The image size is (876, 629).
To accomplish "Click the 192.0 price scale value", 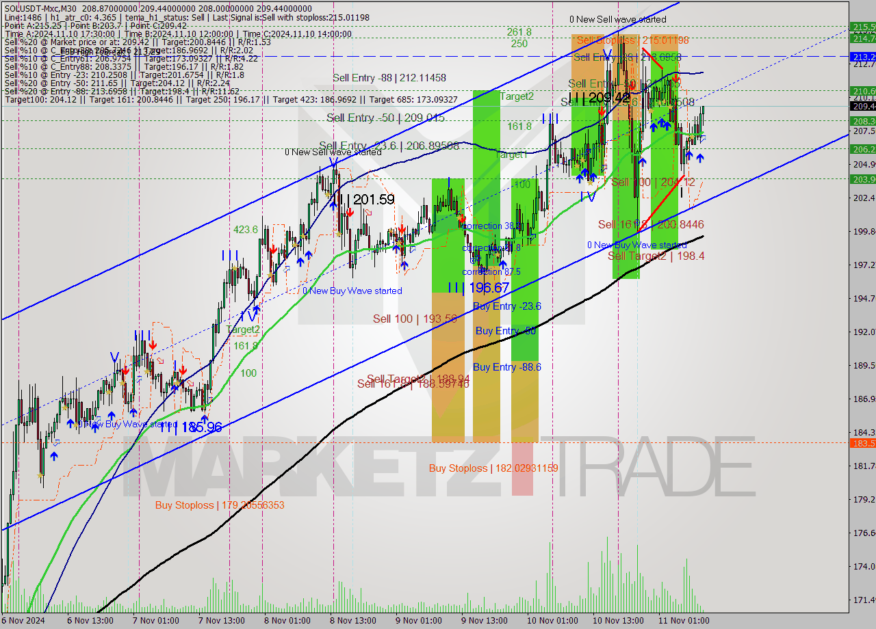I will pos(863,332).
